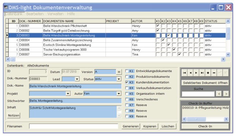Viewport: 237px width, 136px height.
Task: Jump to last record in navigator
Action: (x=202, y=73)
